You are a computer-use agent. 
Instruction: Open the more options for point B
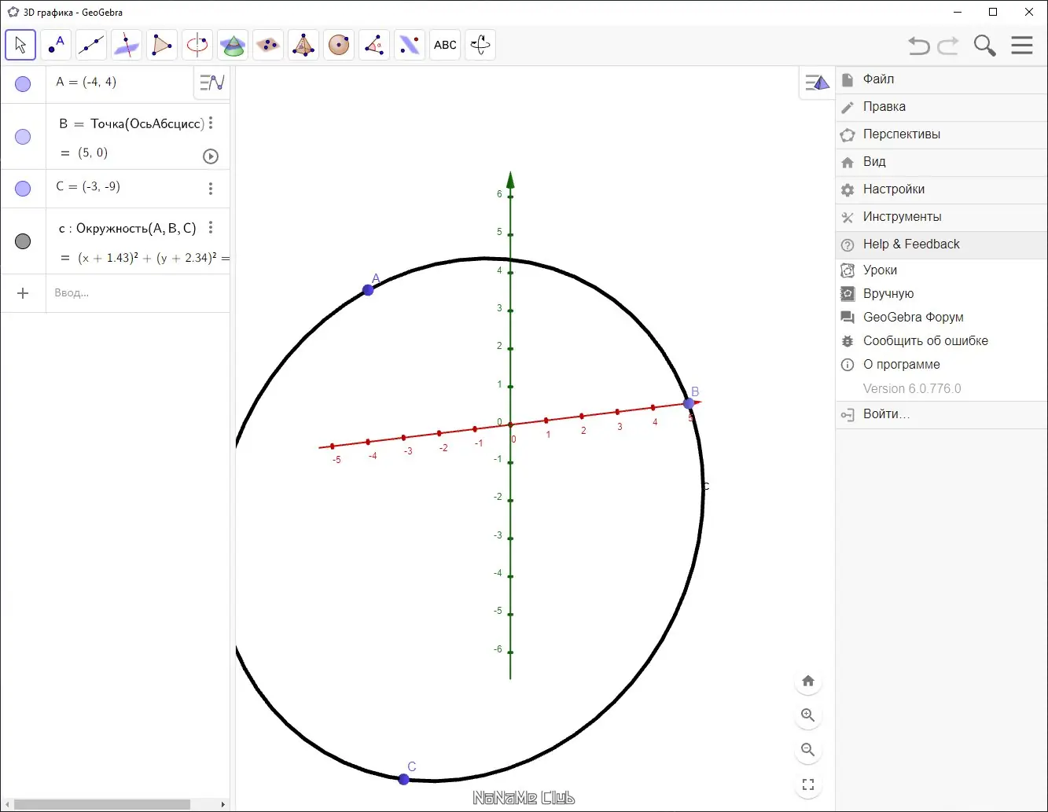(x=211, y=123)
